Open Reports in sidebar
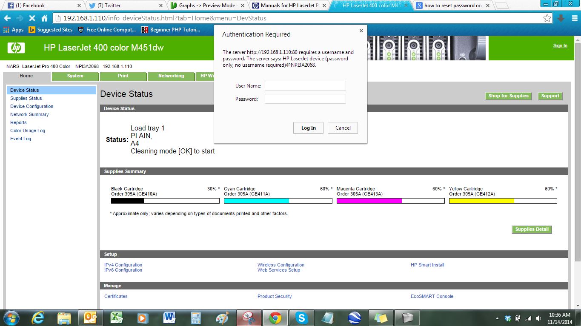581x326 pixels. point(18,122)
